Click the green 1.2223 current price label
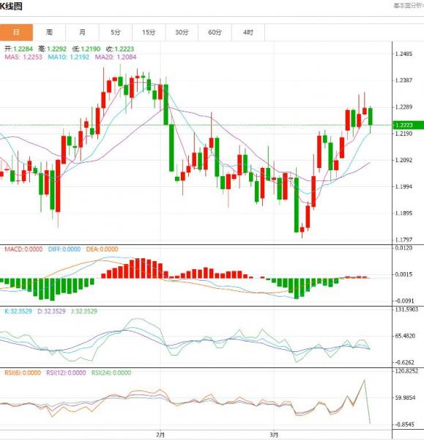 point(409,125)
